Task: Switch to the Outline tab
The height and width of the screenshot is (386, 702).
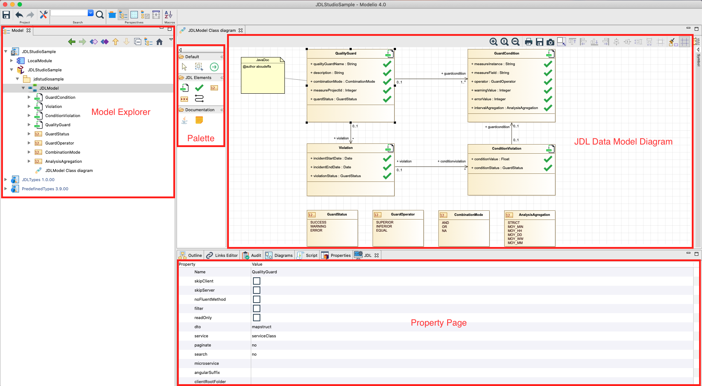Action: click(190, 255)
